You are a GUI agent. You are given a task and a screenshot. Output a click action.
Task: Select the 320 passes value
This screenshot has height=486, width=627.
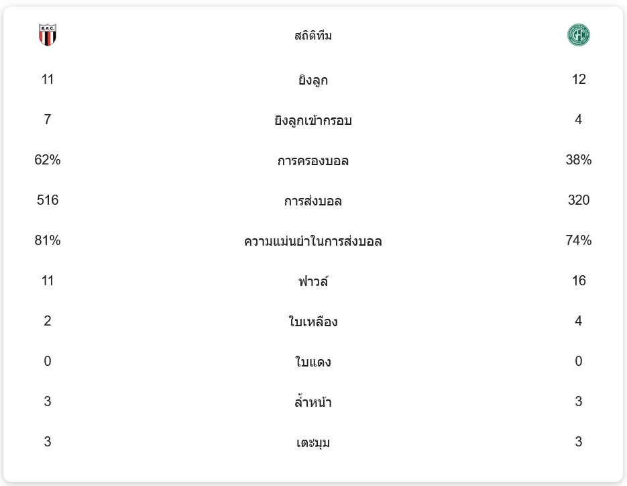pos(579,200)
